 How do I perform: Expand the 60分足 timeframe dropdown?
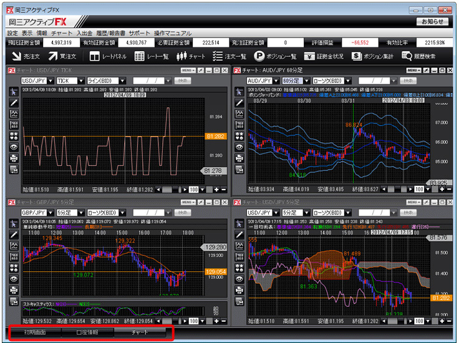pos(307,81)
